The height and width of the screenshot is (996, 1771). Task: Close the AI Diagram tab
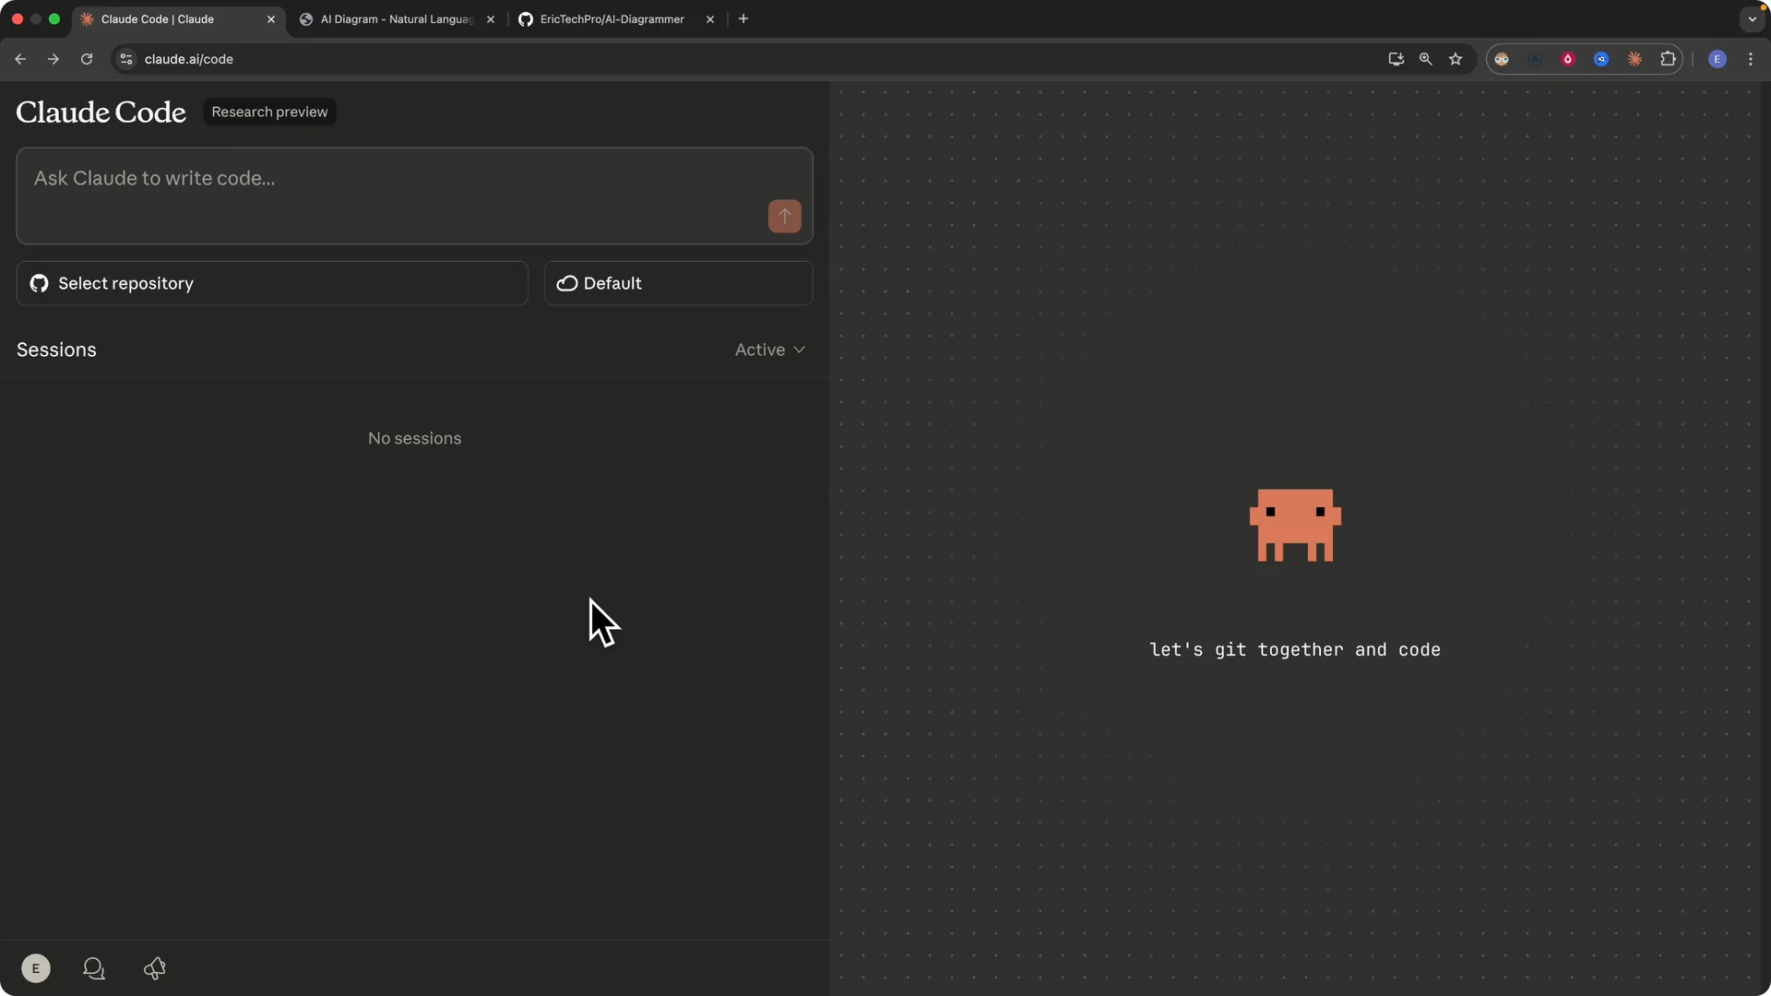click(491, 19)
